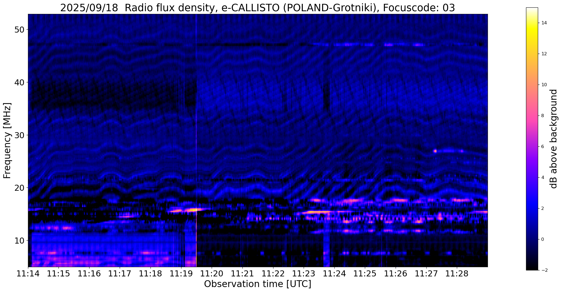This screenshot has width=562, height=292.
Task: Click the 11:20 time tick label
Action: click(x=212, y=274)
